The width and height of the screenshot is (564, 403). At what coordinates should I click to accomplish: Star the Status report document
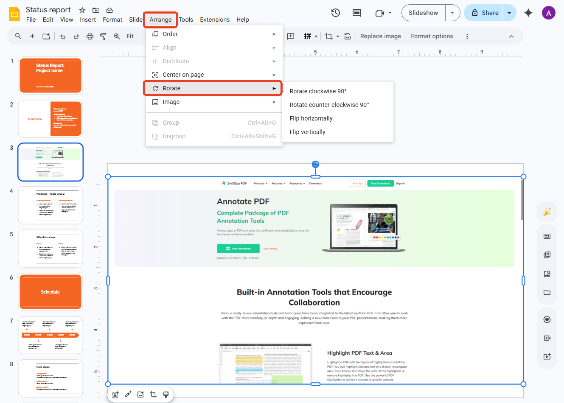click(82, 10)
